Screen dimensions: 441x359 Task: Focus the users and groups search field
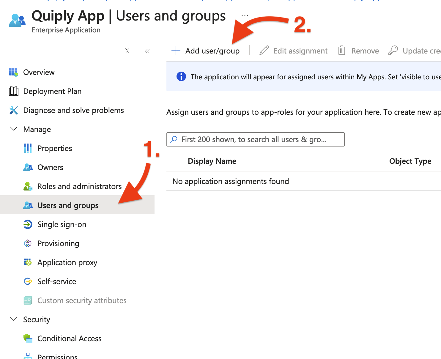[x=256, y=139]
